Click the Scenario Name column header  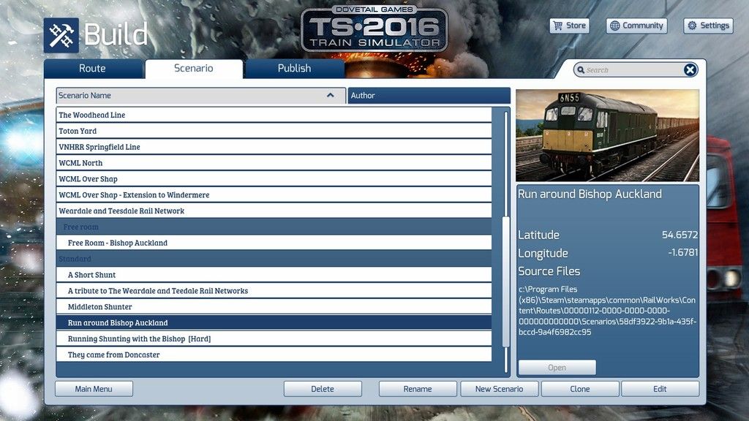pyautogui.click(x=200, y=96)
